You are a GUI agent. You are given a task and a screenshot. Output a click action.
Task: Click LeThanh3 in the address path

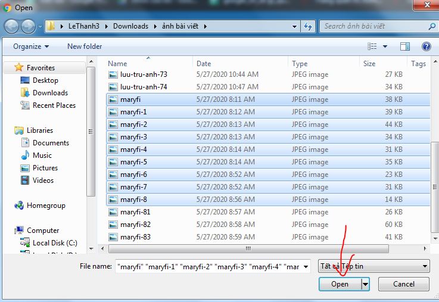coord(84,26)
